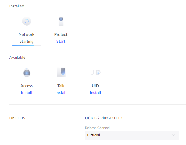Open the Release Channel dropdown
Viewport: 186px width, 145px height.
pos(132,135)
